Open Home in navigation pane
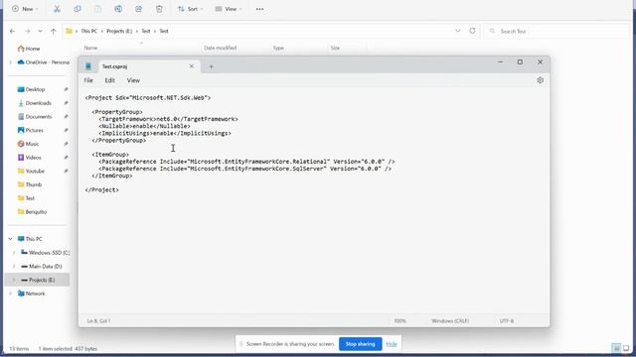The width and height of the screenshot is (636, 357). point(29,49)
